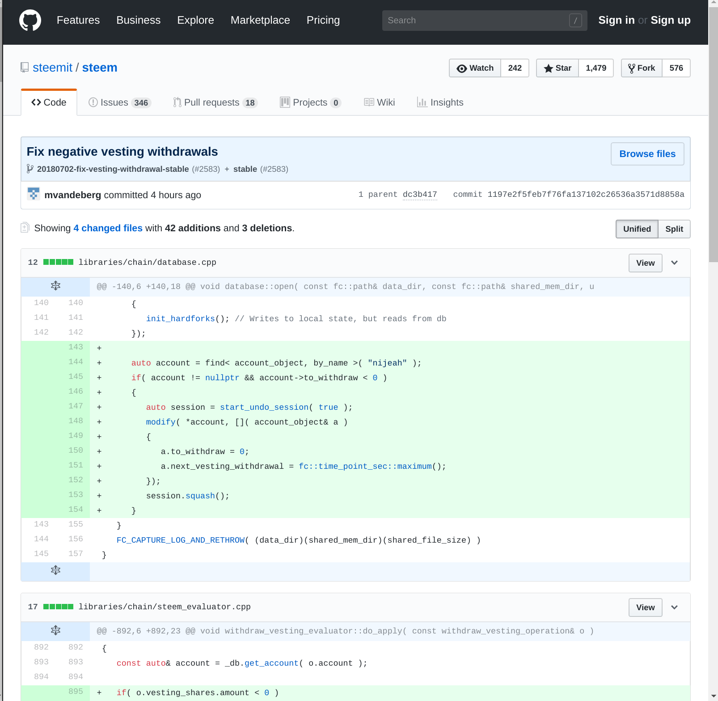Collapse the database.cpp diff chevron
This screenshot has height=701, width=718.
point(675,263)
